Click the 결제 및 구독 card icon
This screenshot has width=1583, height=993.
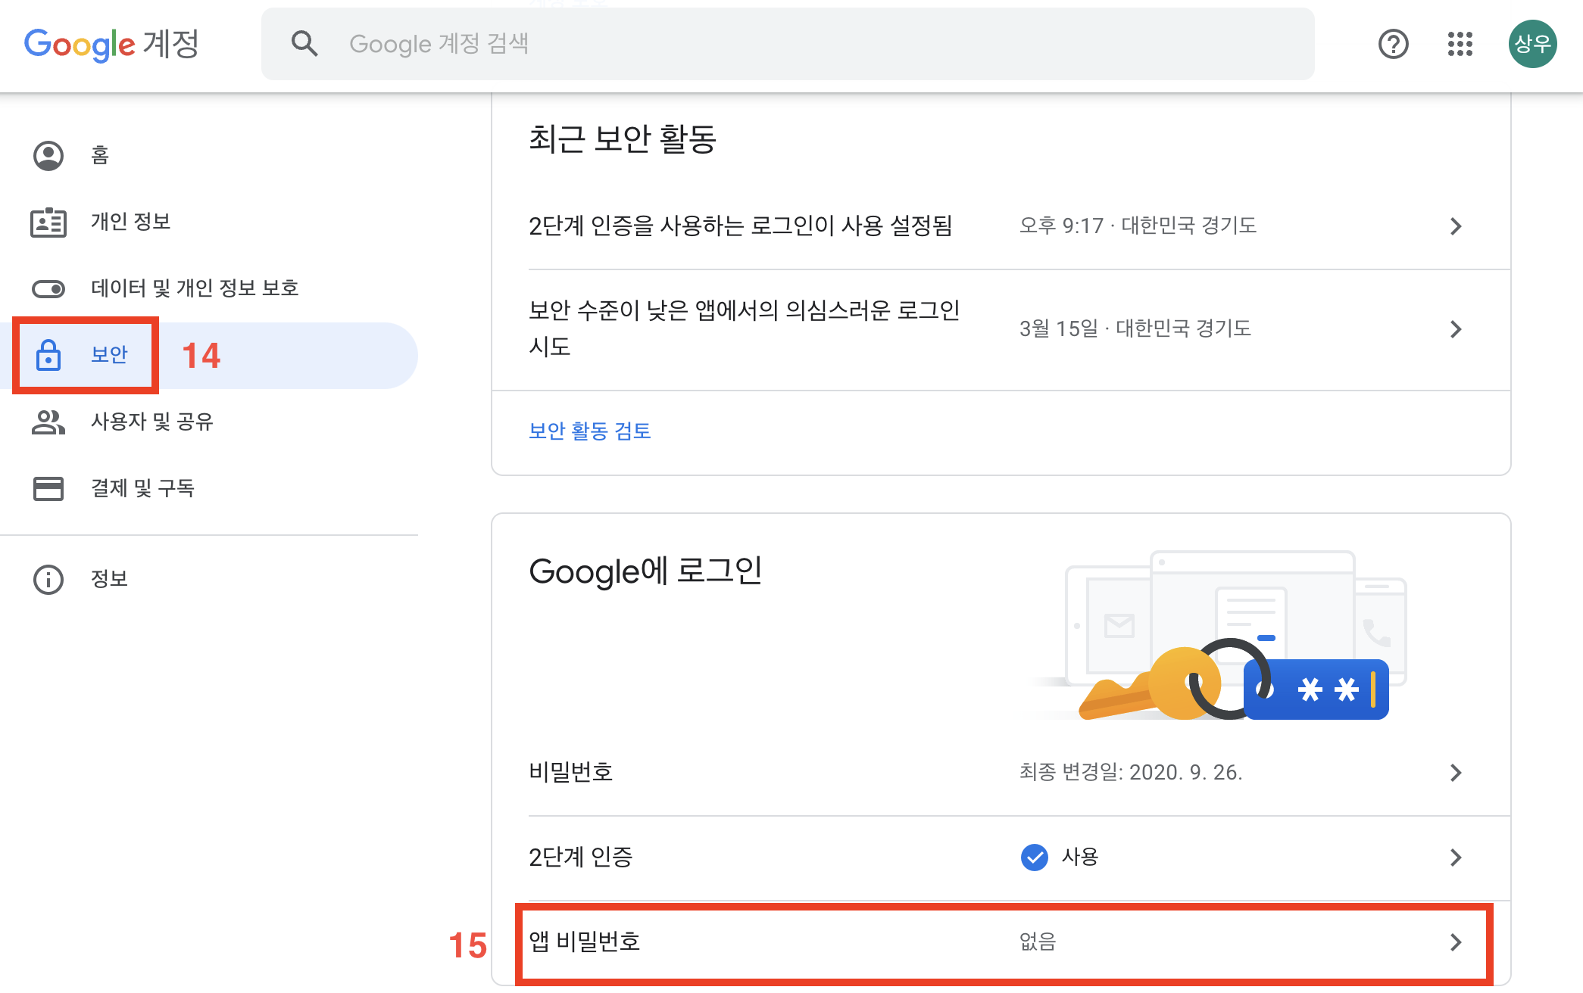(x=48, y=489)
